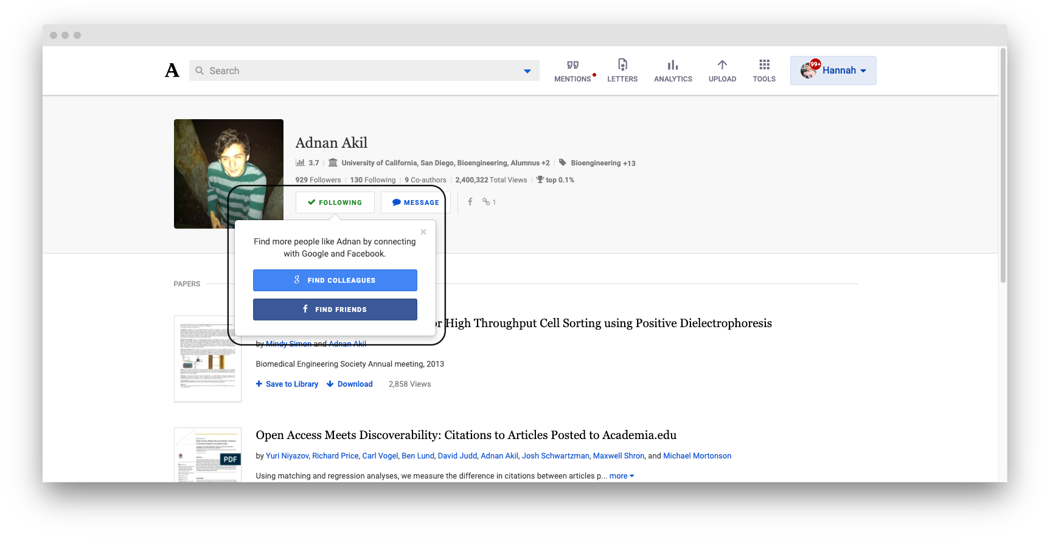Open the Analytics bar chart icon
This screenshot has width=1050, height=543.
[x=673, y=64]
